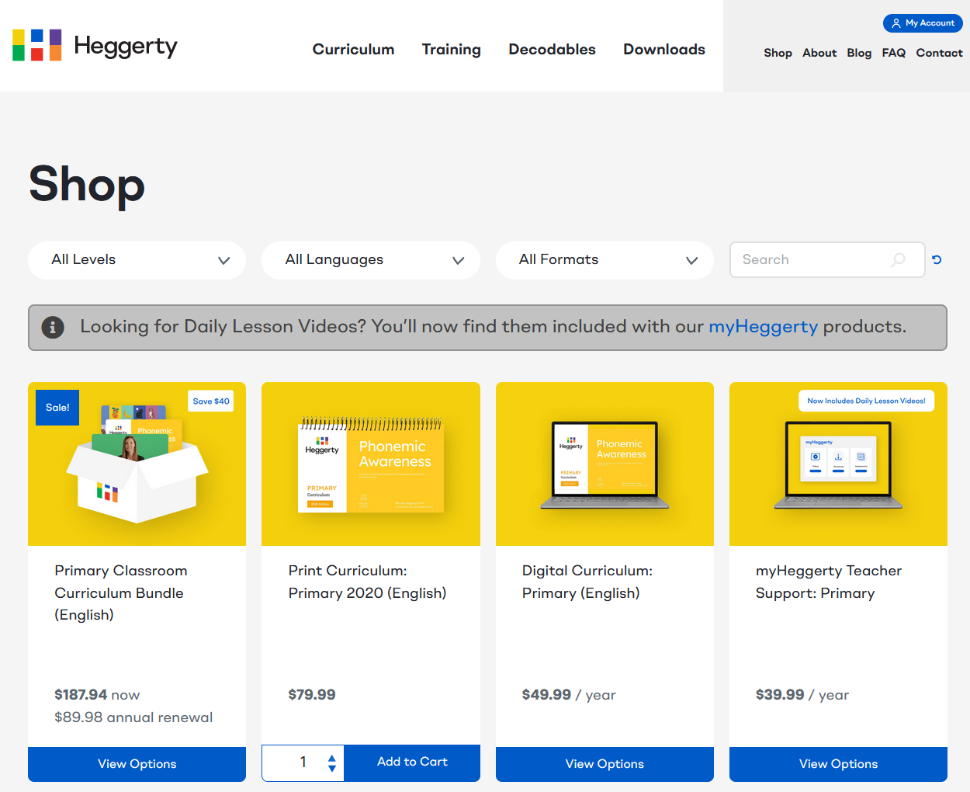View Options for myHeggerty Teacher Support
Image resolution: width=970 pixels, height=792 pixels.
coord(838,764)
